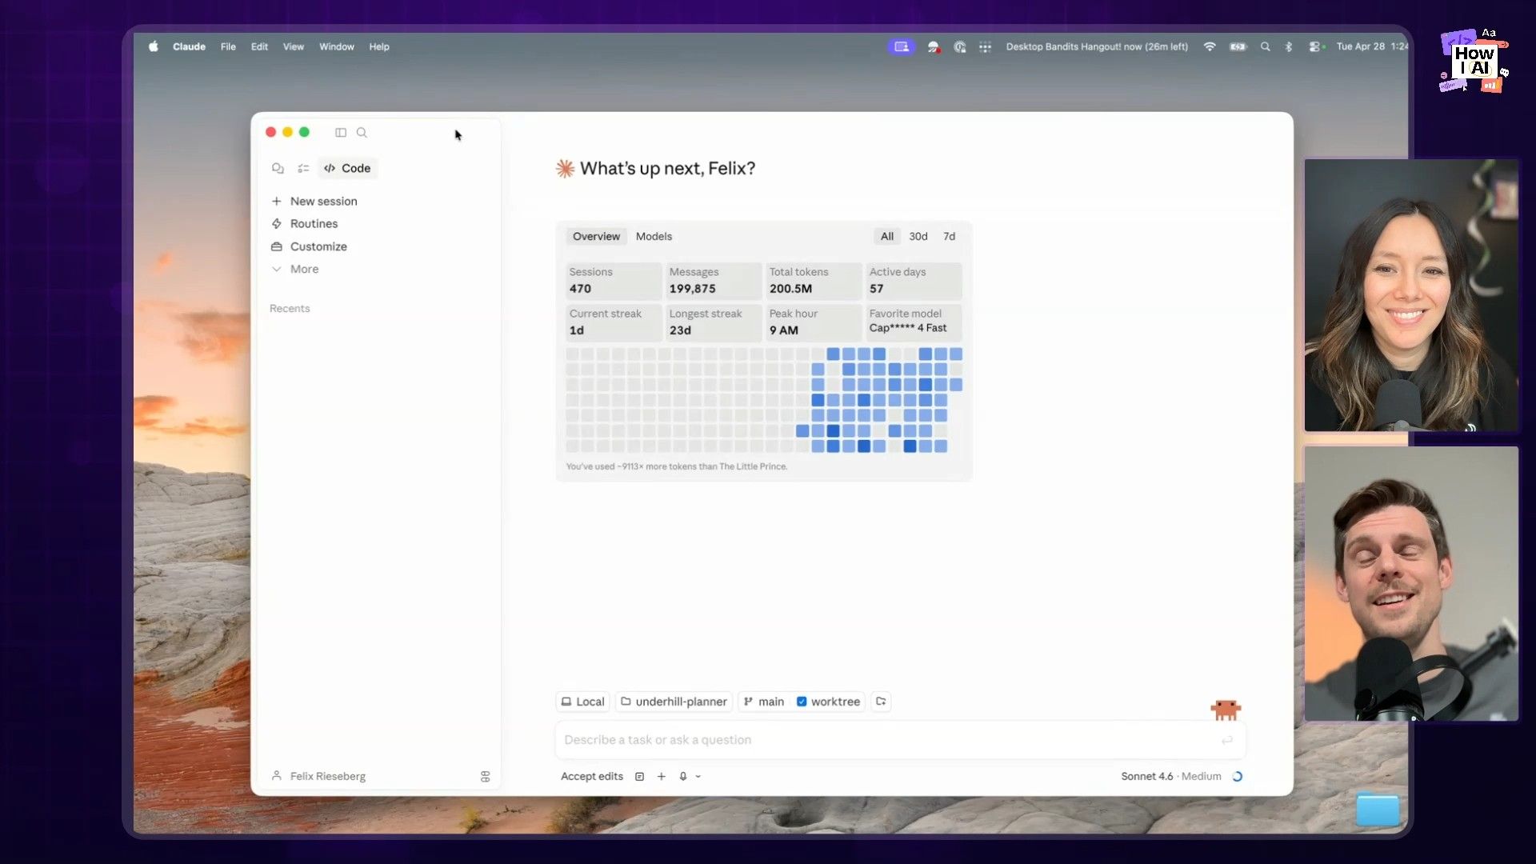Click the blue folder on the desktop
This screenshot has width=1536, height=864.
tap(1378, 809)
